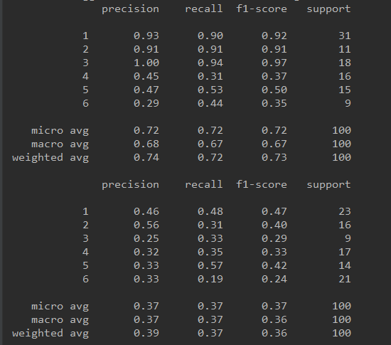
Task: Click the 0.53 recall value for class 5
Action: [x=210, y=90]
